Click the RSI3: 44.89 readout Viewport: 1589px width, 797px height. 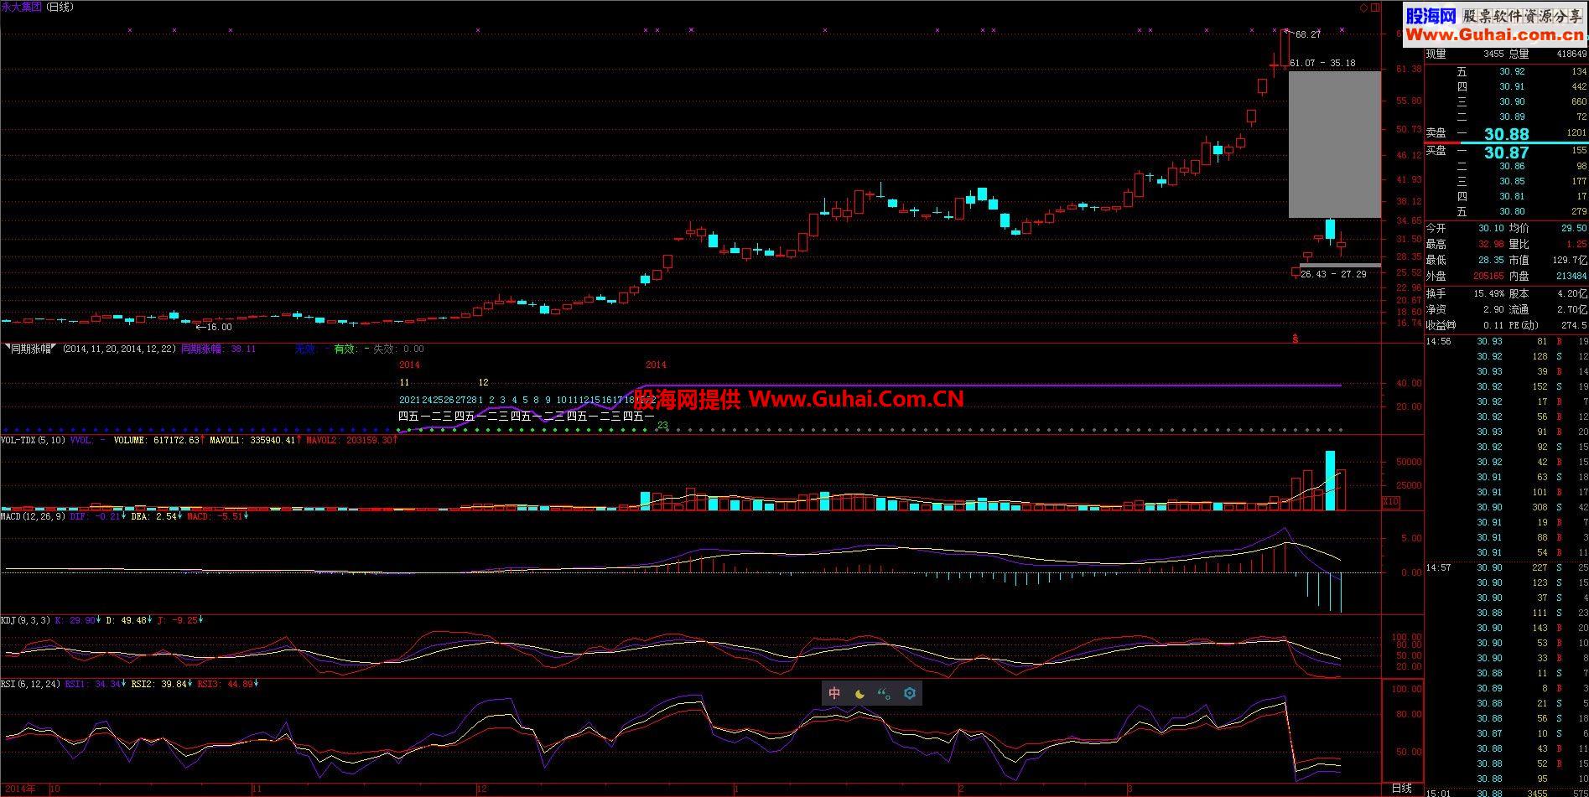(x=225, y=684)
